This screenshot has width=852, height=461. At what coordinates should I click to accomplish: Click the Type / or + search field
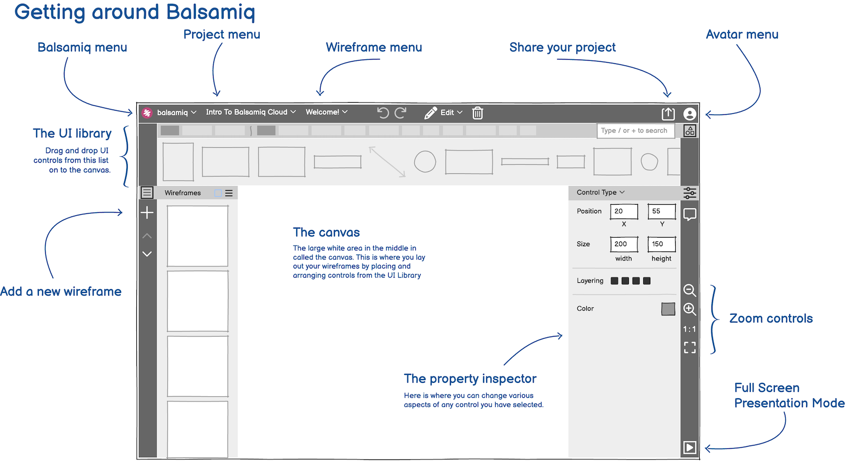[x=635, y=131]
